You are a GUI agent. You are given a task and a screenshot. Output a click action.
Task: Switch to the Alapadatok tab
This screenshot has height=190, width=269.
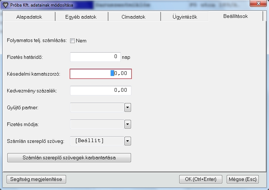point(29,17)
